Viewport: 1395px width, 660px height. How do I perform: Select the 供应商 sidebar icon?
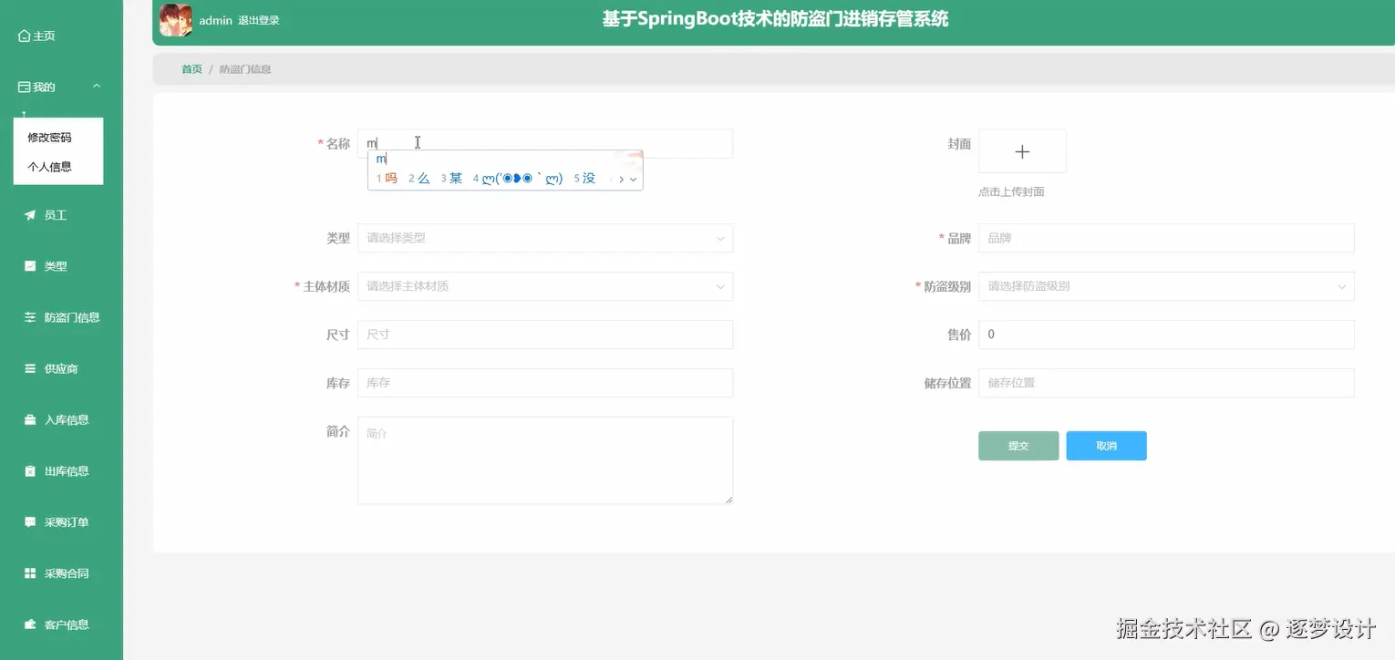click(x=28, y=368)
